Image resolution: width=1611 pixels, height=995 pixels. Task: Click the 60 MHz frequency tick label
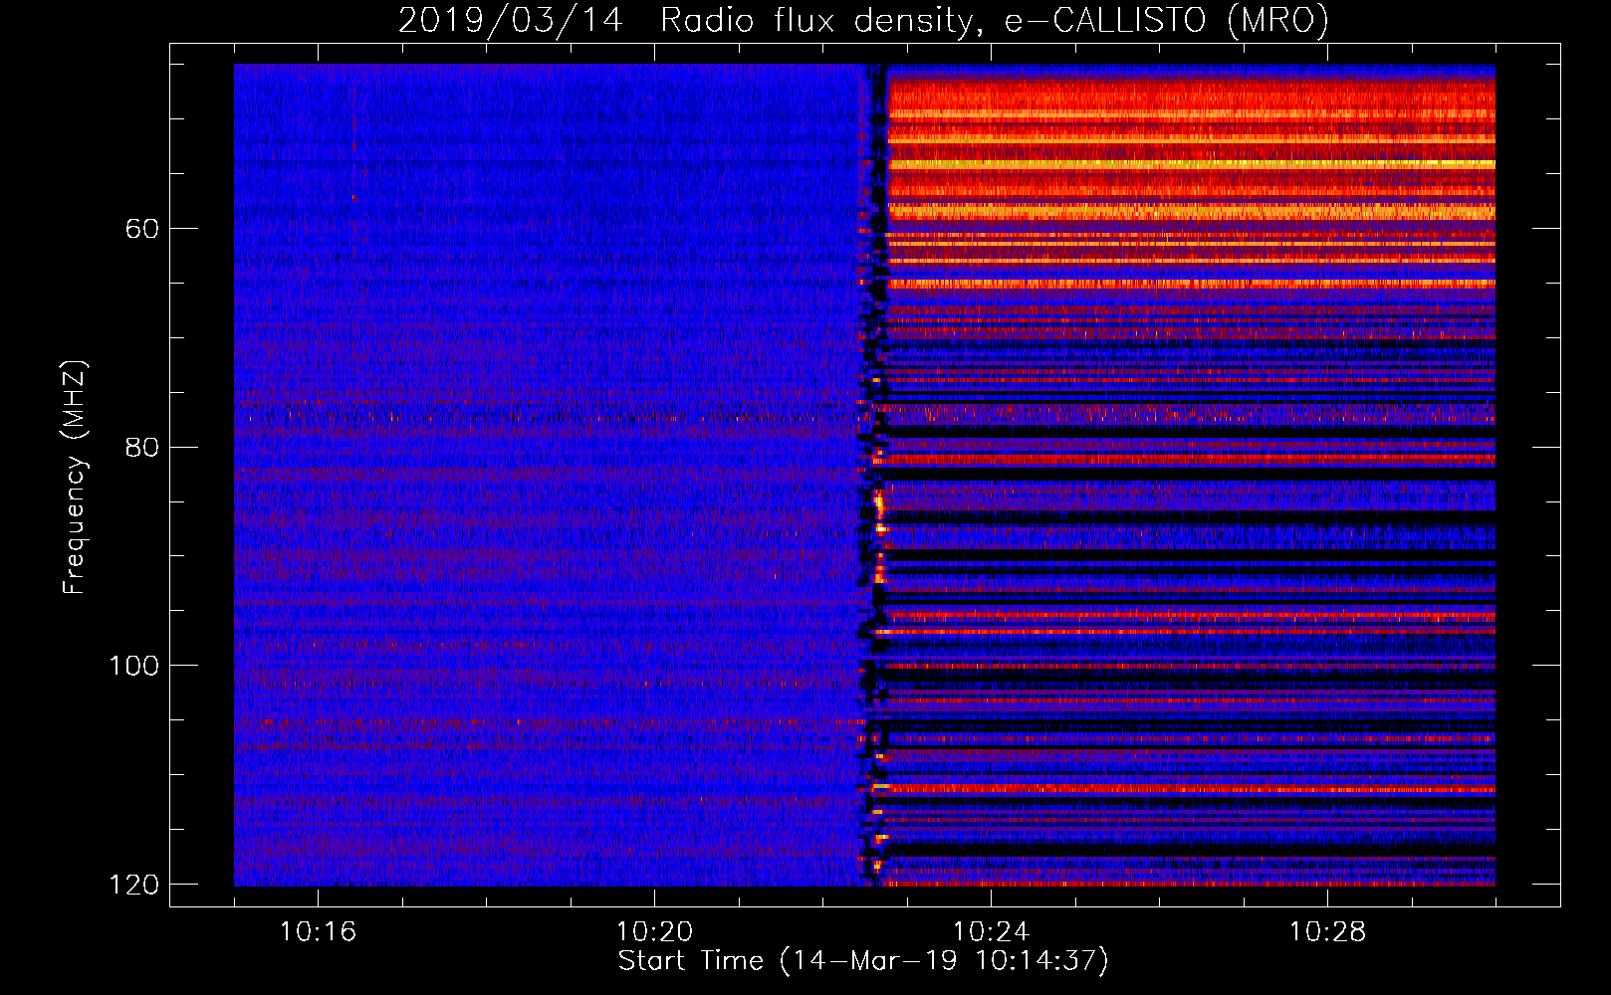[142, 229]
